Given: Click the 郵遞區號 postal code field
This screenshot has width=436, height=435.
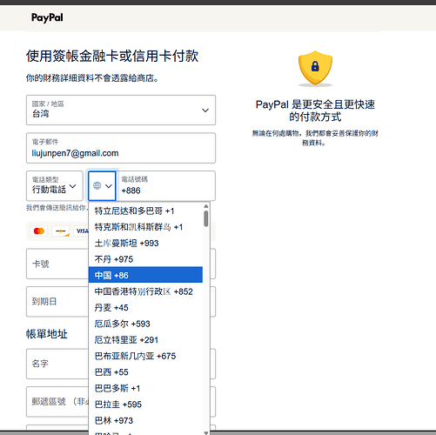Looking at the screenshot, I should [57, 402].
